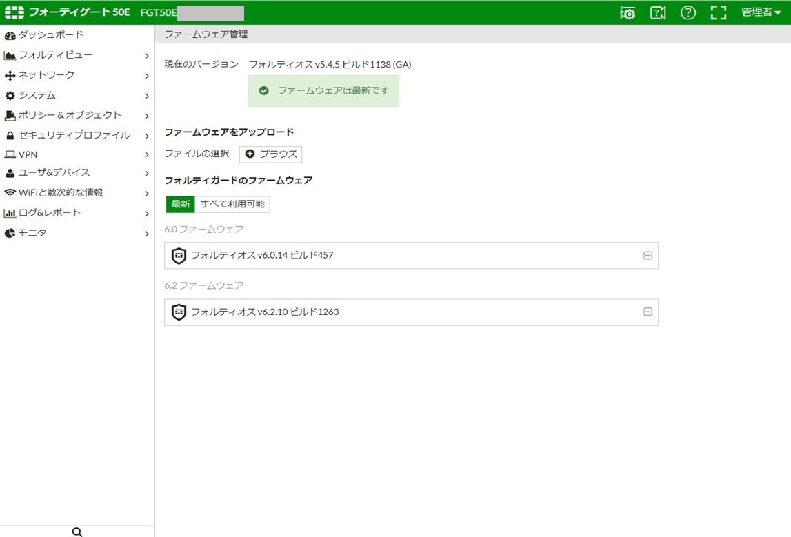Click the Policy & Objects icon
Image resolution: width=791 pixels, height=537 pixels.
10,116
